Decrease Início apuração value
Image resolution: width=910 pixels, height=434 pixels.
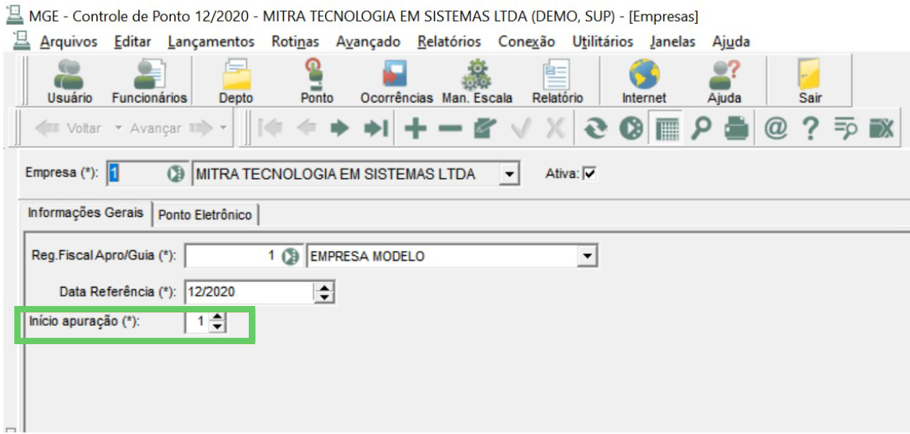(217, 327)
